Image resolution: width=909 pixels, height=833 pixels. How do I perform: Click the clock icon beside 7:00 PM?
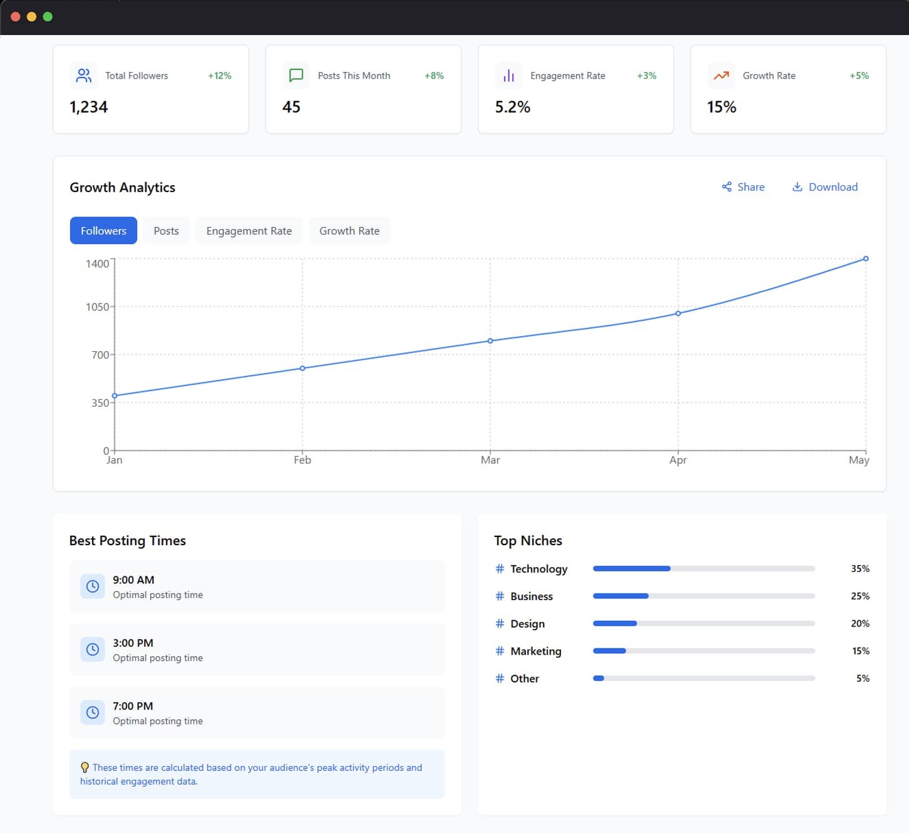[93, 712]
